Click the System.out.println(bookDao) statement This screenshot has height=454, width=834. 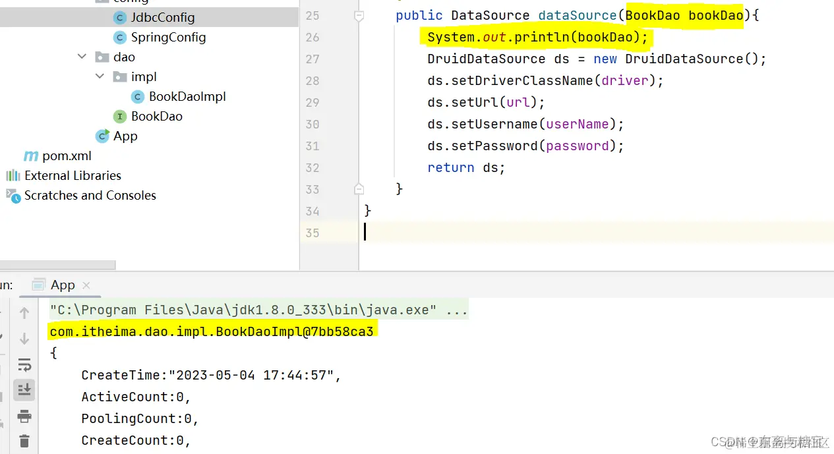pyautogui.click(x=538, y=37)
